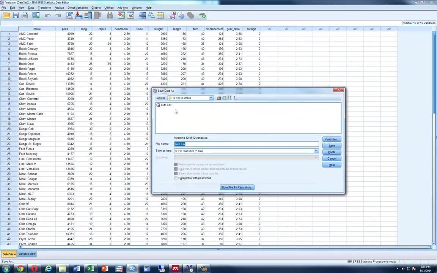Click the horizontal scrollbar of data grid
Image resolution: width=437 pixels, height=273 pixels.
coord(225,247)
